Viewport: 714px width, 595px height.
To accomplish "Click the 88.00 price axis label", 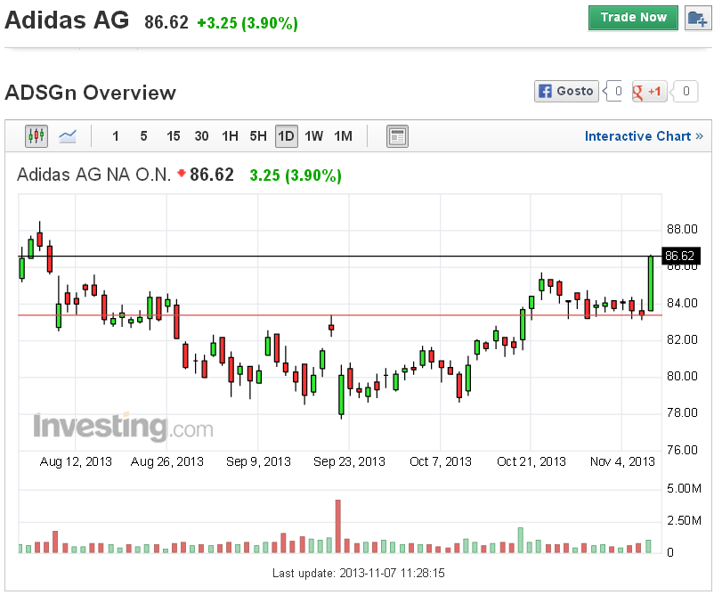I will (x=682, y=229).
